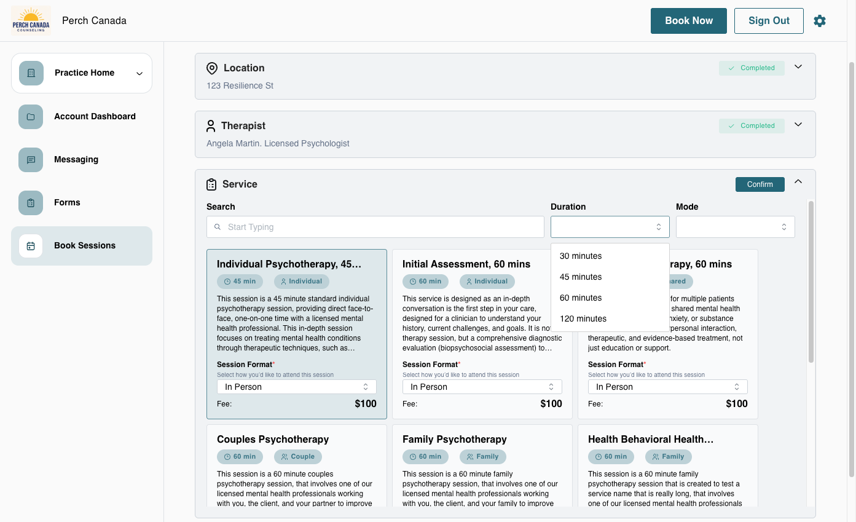The width and height of the screenshot is (856, 522).
Task: Choose 45 minutes from Duration list
Action: (610, 277)
